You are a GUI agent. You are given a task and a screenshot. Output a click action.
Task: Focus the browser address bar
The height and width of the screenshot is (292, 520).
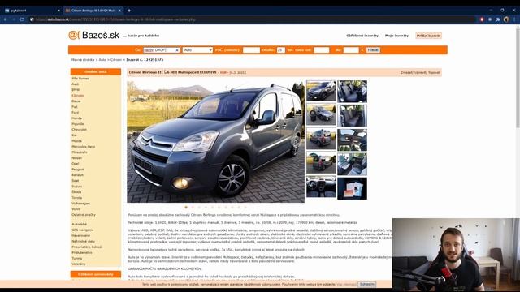coord(252,19)
